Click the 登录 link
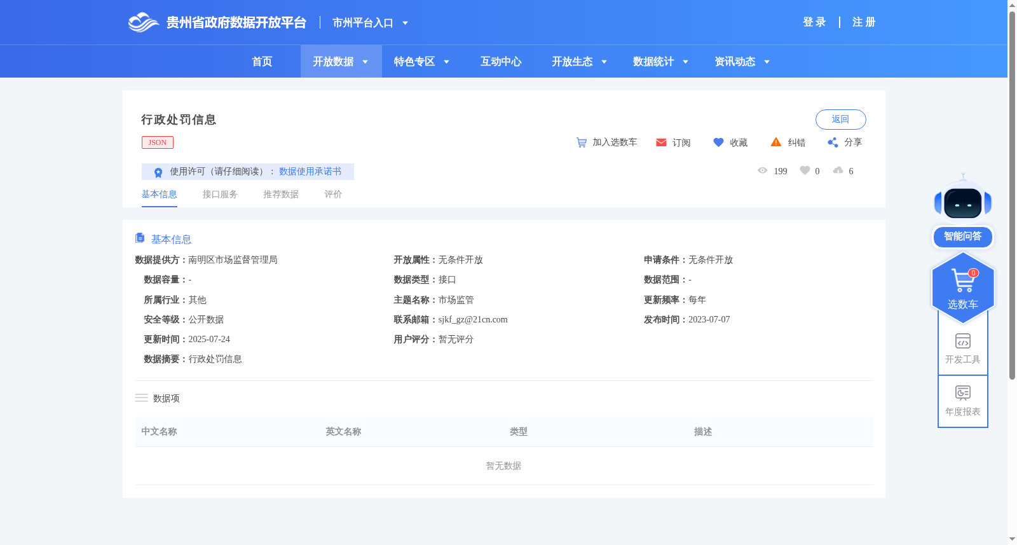Viewport: 1017px width, 545px height. [814, 22]
